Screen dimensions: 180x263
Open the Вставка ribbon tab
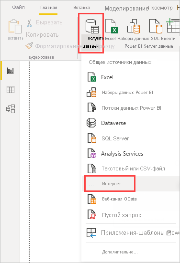(81, 8)
